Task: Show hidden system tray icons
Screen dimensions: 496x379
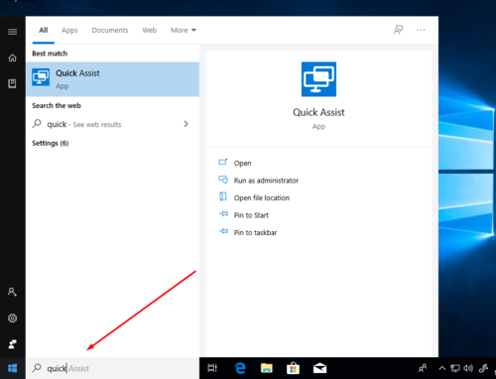Action: click(441, 368)
